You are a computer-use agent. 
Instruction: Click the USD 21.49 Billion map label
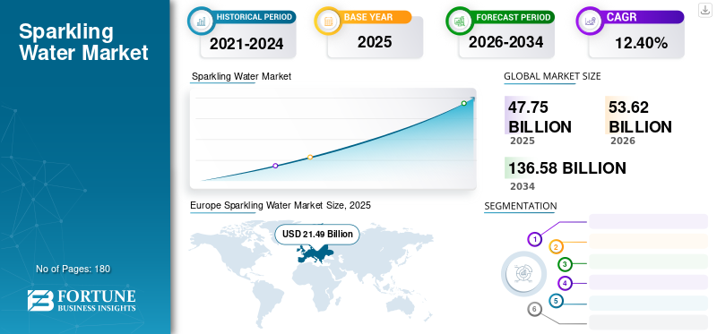(x=317, y=235)
